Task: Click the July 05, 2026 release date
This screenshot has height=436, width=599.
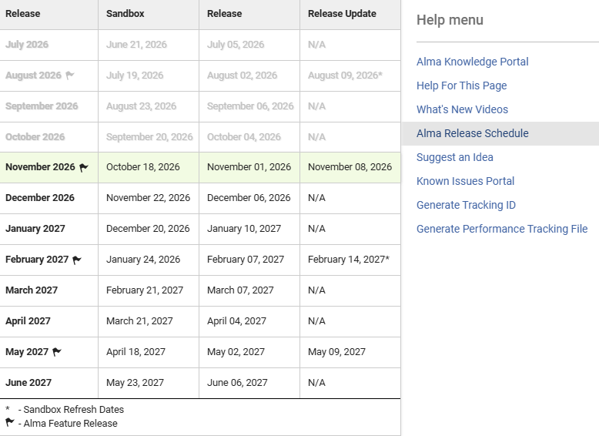Action: (236, 45)
